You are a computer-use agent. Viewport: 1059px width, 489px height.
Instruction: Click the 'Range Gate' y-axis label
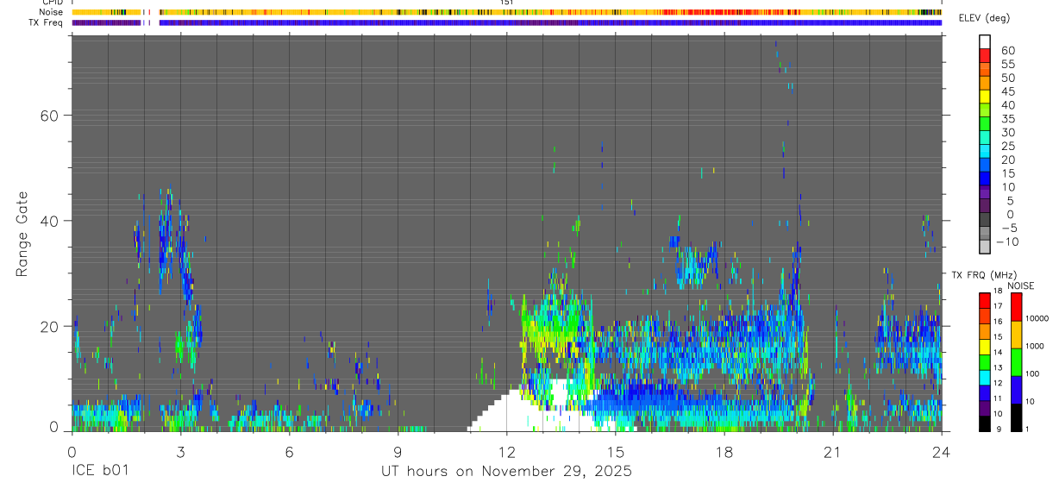point(22,235)
